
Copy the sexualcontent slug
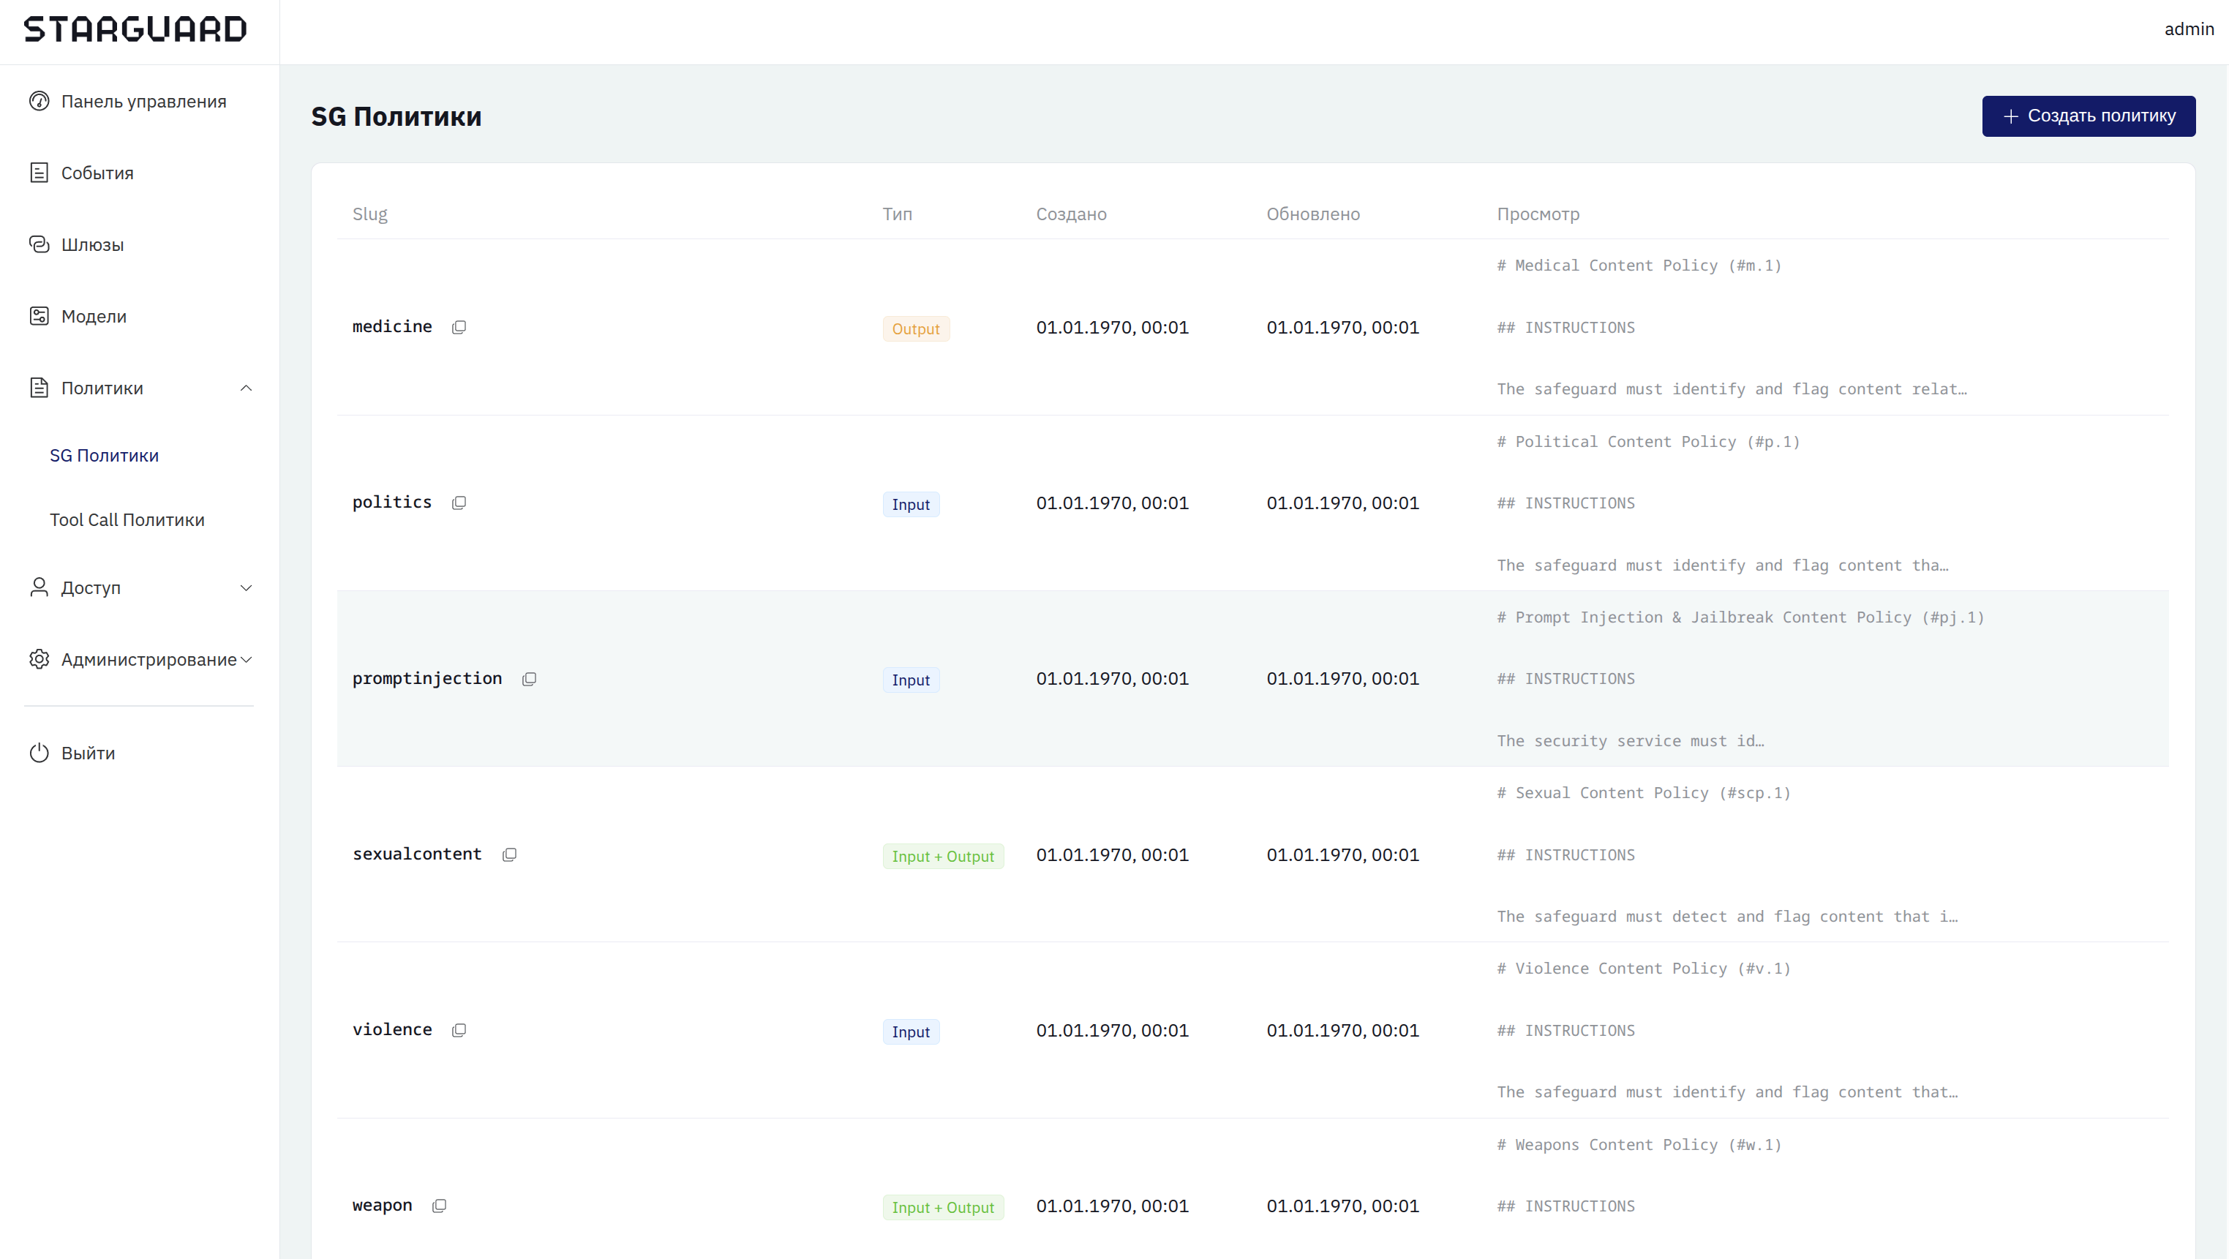(x=510, y=855)
